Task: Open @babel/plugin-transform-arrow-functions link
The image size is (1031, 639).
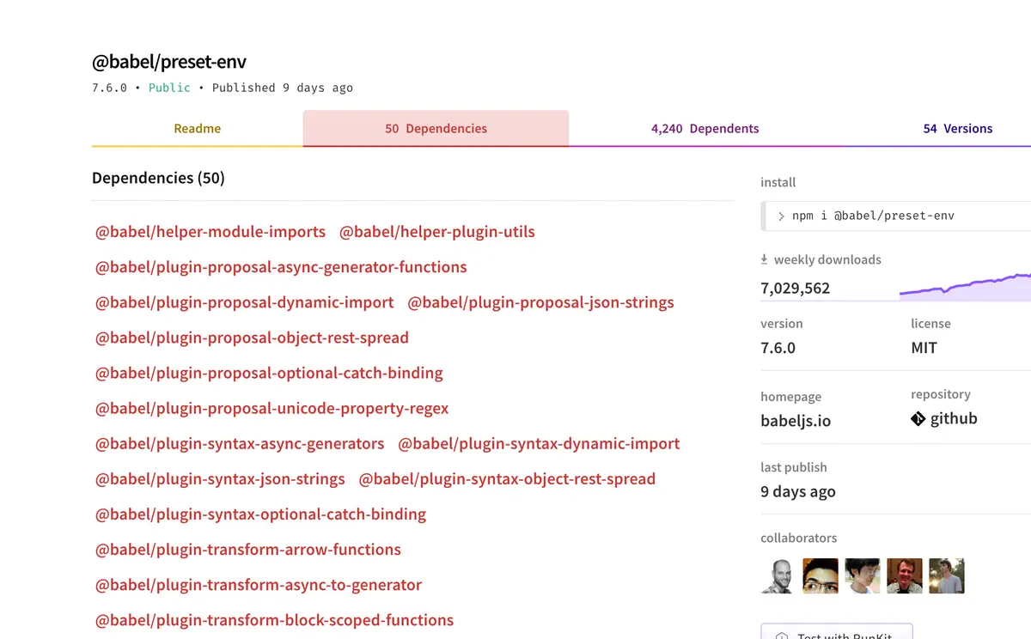Action: [248, 550]
